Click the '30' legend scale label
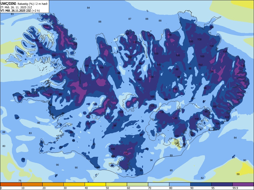 click(x=65, y=188)
